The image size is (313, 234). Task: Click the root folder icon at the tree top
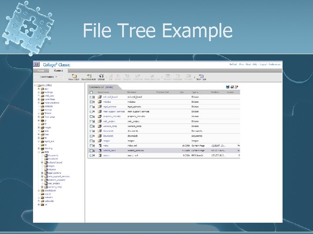[x=39, y=85]
